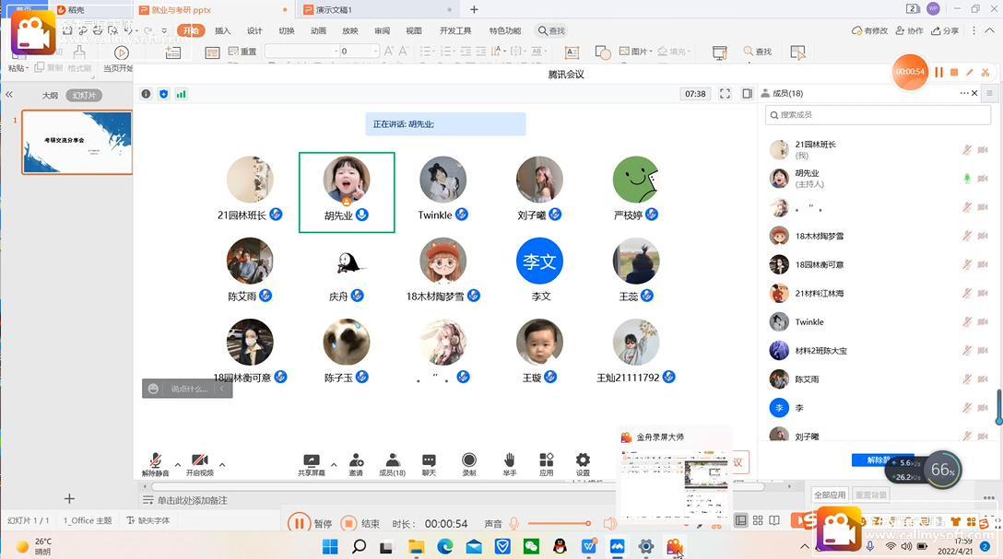
Task: Click the fullscreen icon in meeting header
Action: tap(725, 94)
